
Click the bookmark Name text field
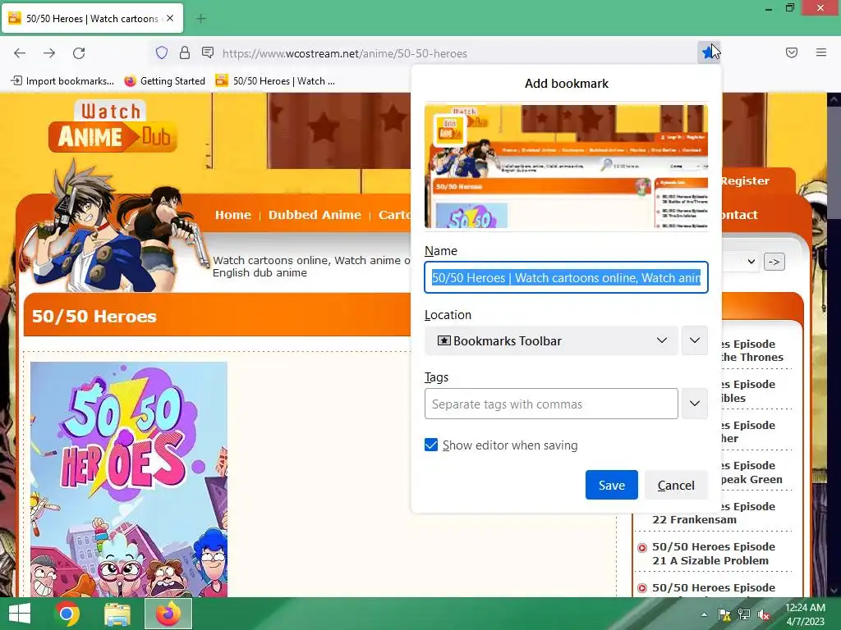(x=566, y=277)
